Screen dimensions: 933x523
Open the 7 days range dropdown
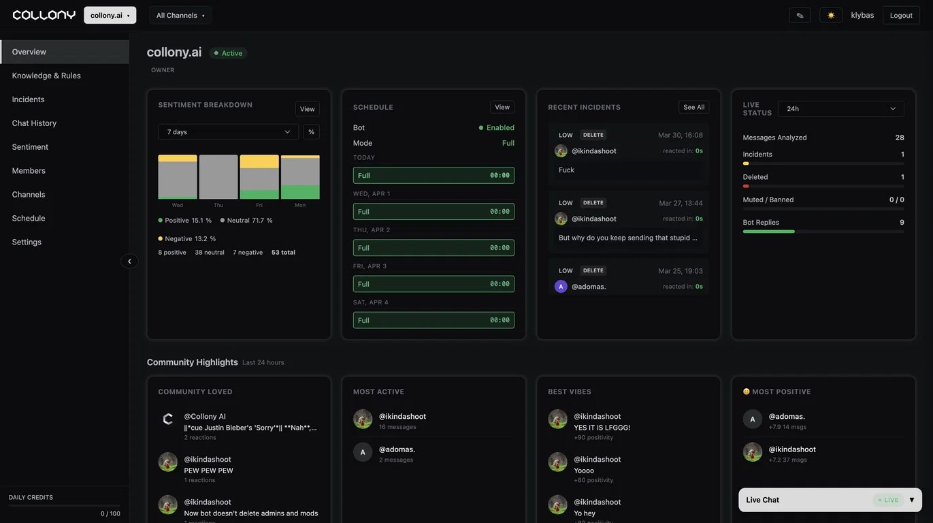[x=228, y=131]
